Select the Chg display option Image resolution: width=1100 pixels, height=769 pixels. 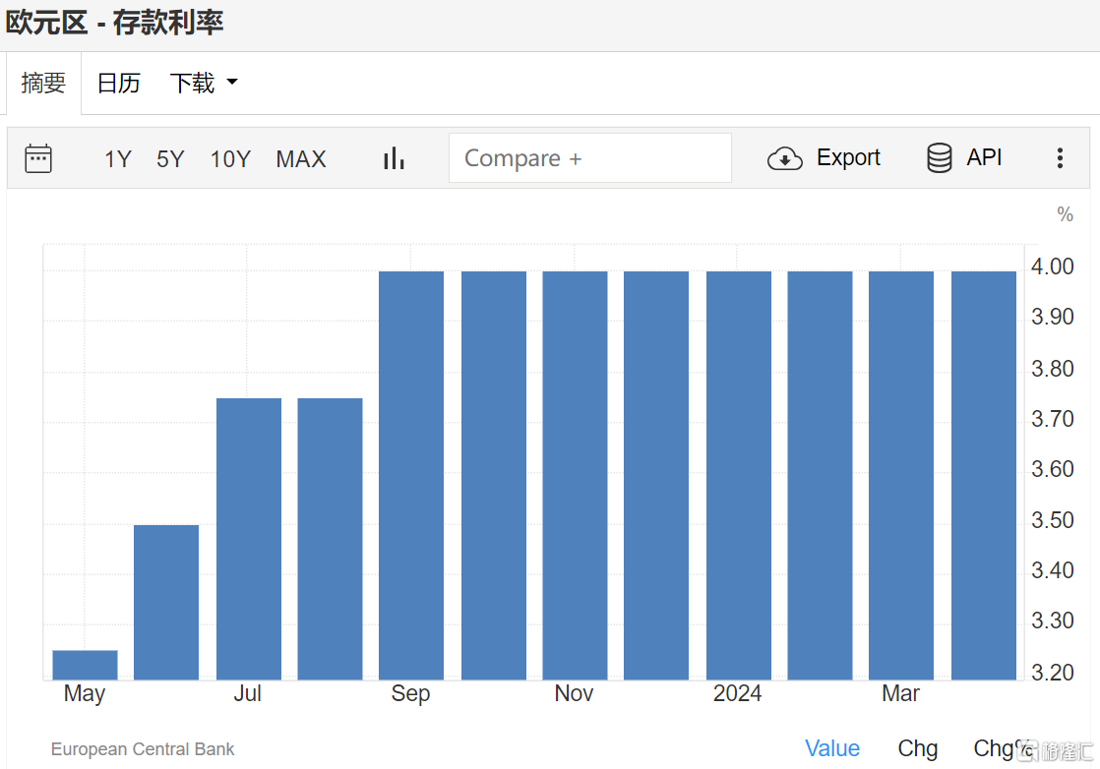[x=917, y=748]
